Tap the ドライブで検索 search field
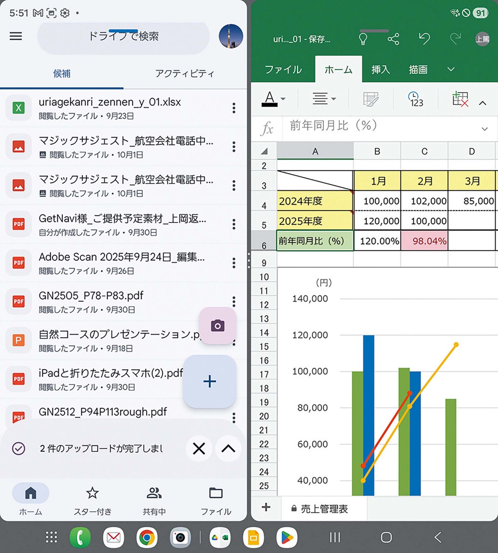The height and width of the screenshot is (553, 498). pos(123,37)
